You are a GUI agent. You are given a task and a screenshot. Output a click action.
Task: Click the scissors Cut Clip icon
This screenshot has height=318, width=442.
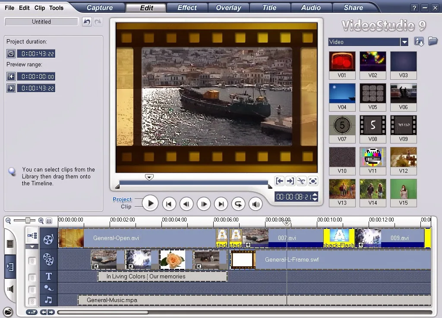pos(302,181)
